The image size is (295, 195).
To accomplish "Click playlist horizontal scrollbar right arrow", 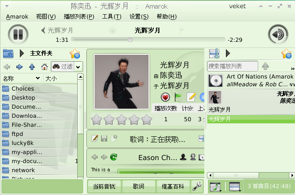I will pyautogui.click(x=292, y=175).
